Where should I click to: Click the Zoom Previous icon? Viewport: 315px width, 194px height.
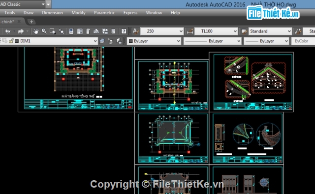tap(61, 31)
